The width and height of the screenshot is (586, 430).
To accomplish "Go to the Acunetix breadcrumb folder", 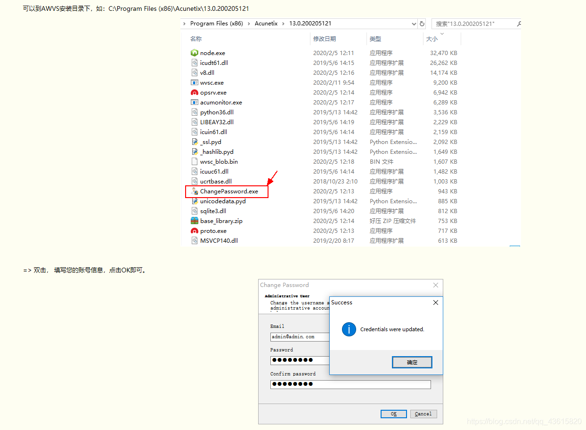I will [266, 24].
